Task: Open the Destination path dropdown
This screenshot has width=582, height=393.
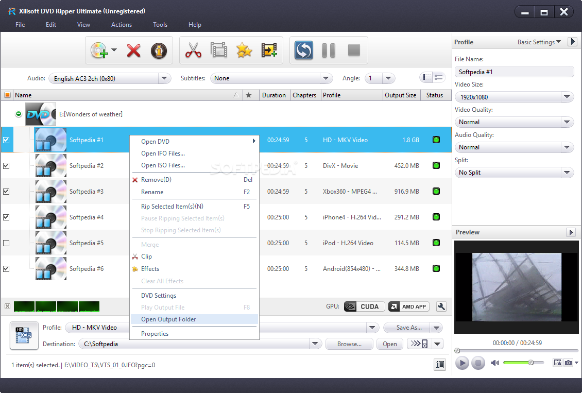Action: click(x=315, y=344)
